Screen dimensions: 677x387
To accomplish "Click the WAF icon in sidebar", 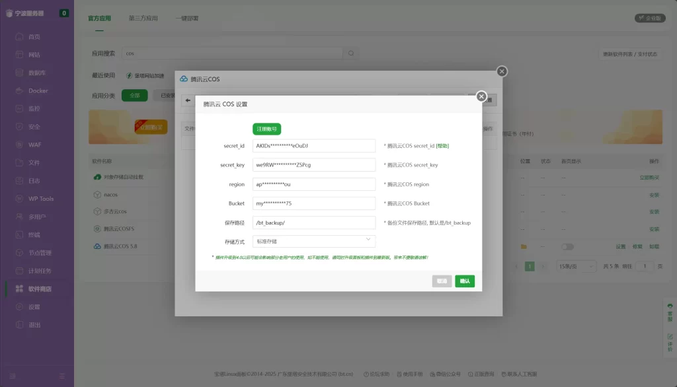I will point(19,145).
